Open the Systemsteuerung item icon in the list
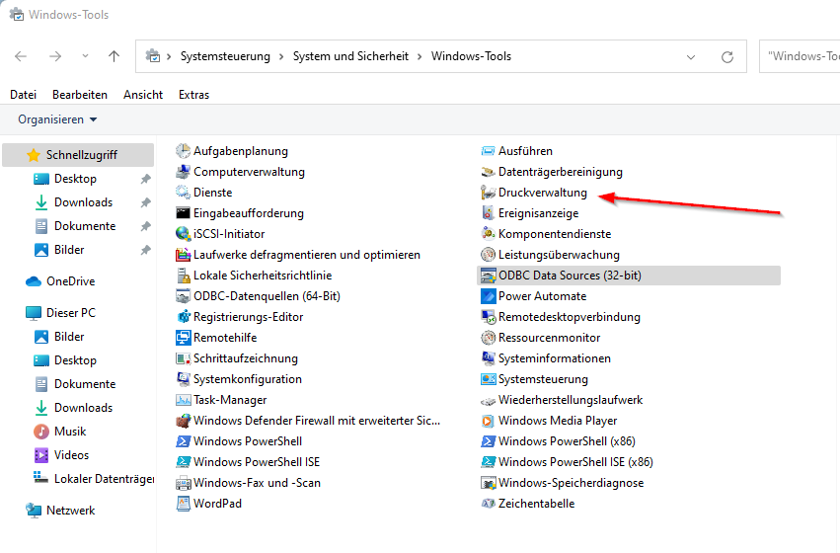 488,379
